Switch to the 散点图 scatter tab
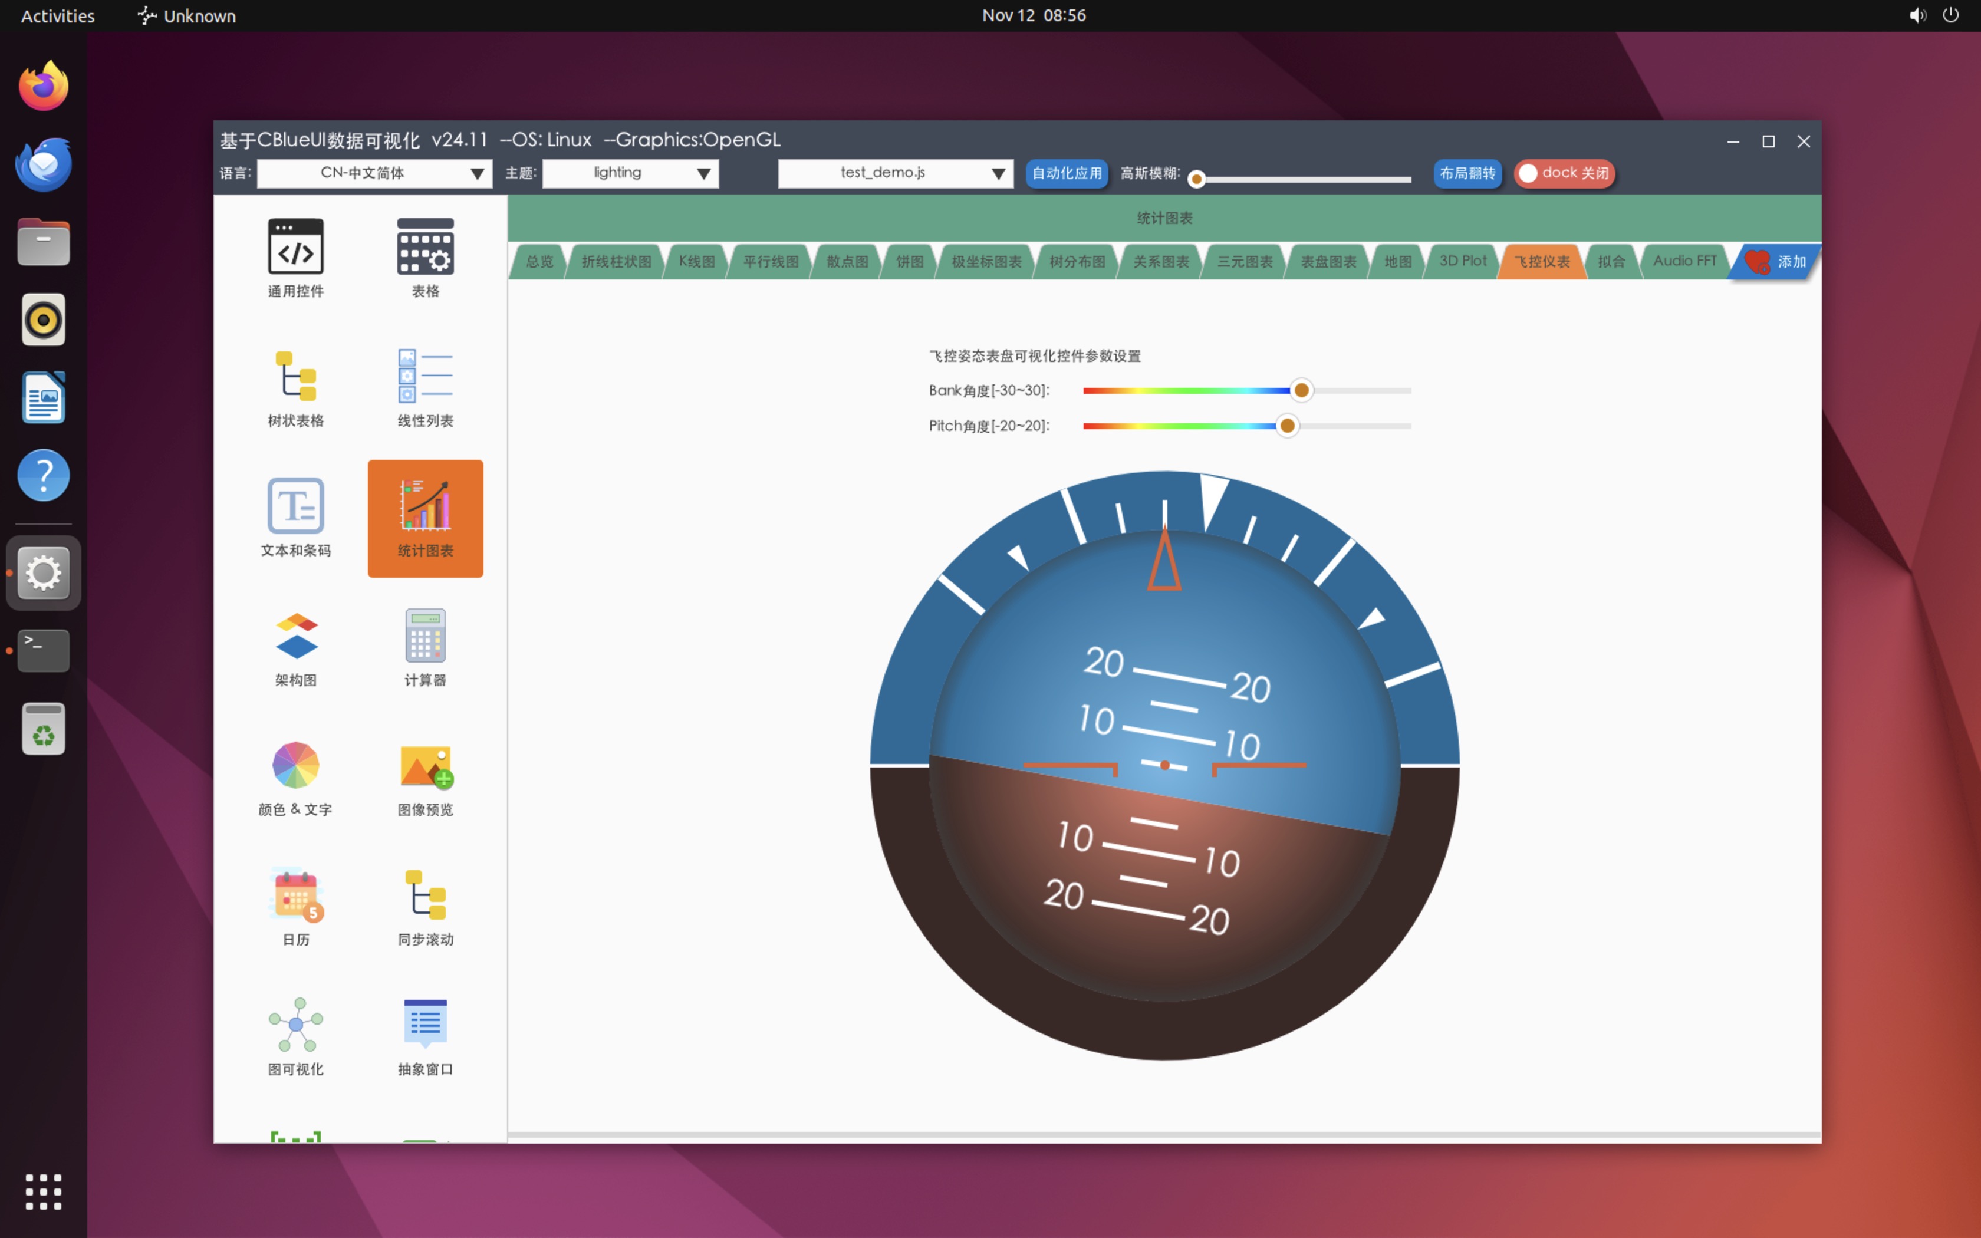 847,261
